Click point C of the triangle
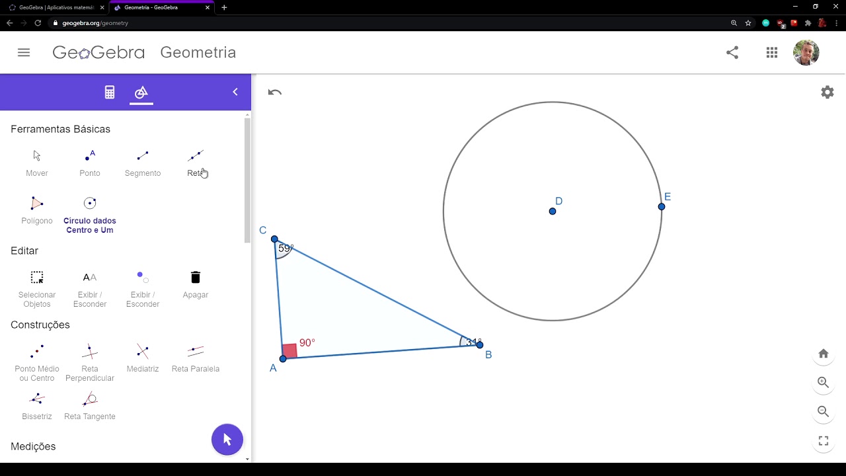Image resolution: width=846 pixels, height=476 pixels. pyautogui.click(x=274, y=239)
